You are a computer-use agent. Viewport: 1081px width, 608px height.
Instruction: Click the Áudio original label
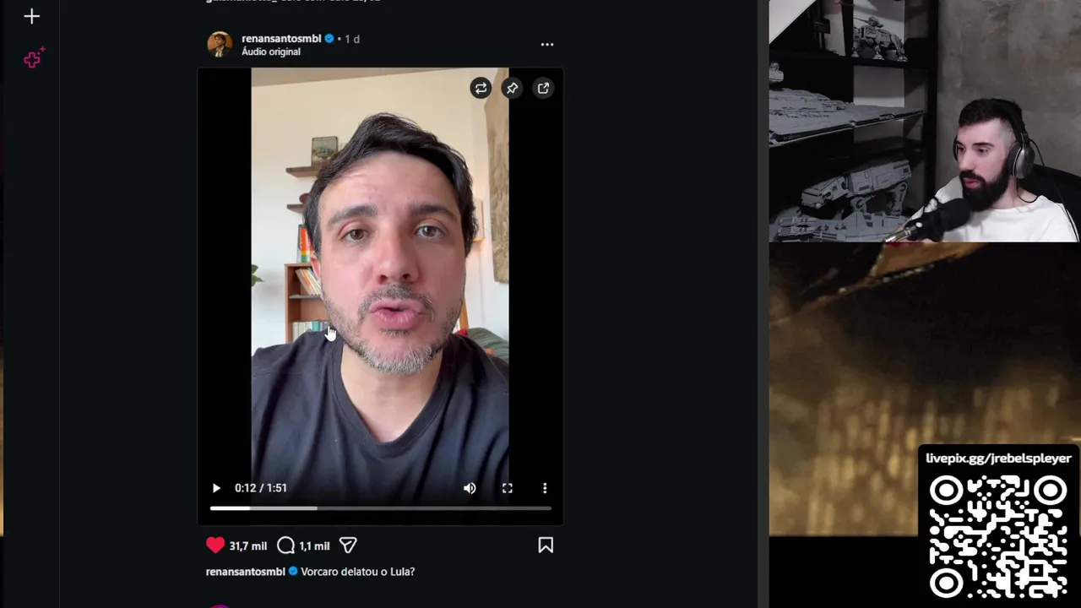(271, 52)
